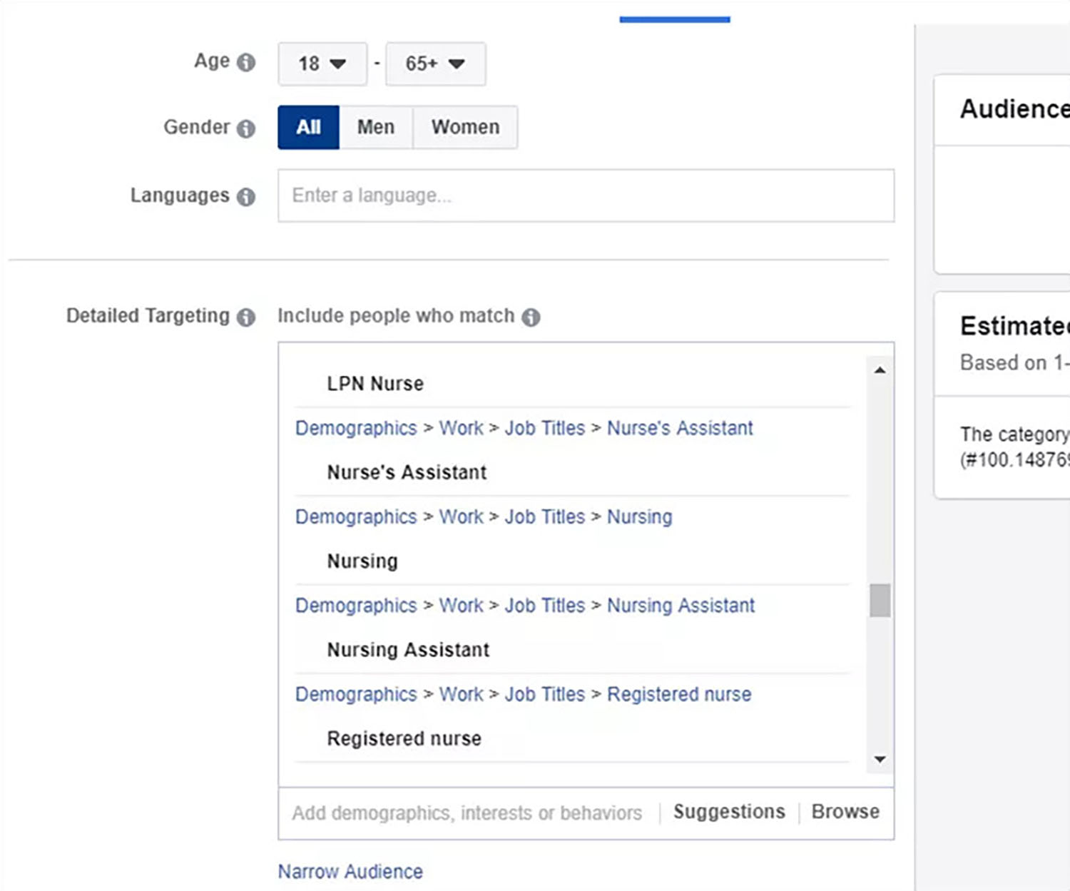
Task: Click the info icon beside Include people who match
Action: [x=531, y=316]
